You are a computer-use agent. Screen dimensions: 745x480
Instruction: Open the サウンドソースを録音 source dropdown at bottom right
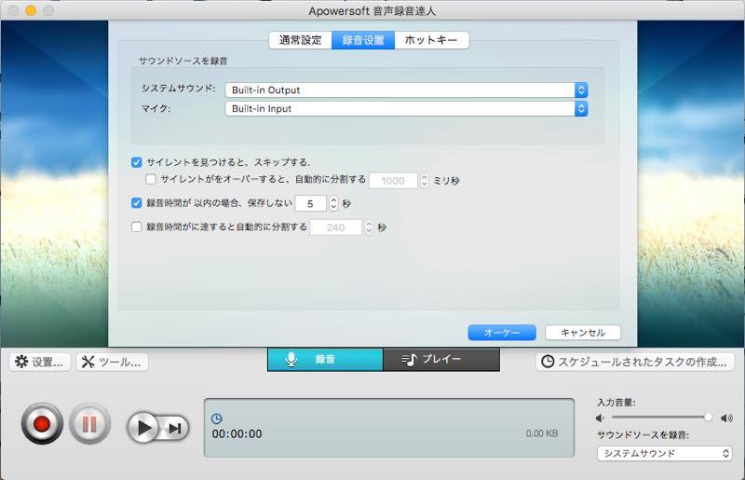coord(664,453)
